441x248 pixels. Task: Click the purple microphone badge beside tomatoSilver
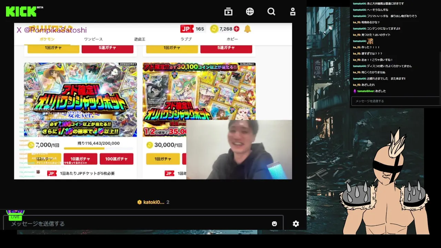(x=355, y=91)
